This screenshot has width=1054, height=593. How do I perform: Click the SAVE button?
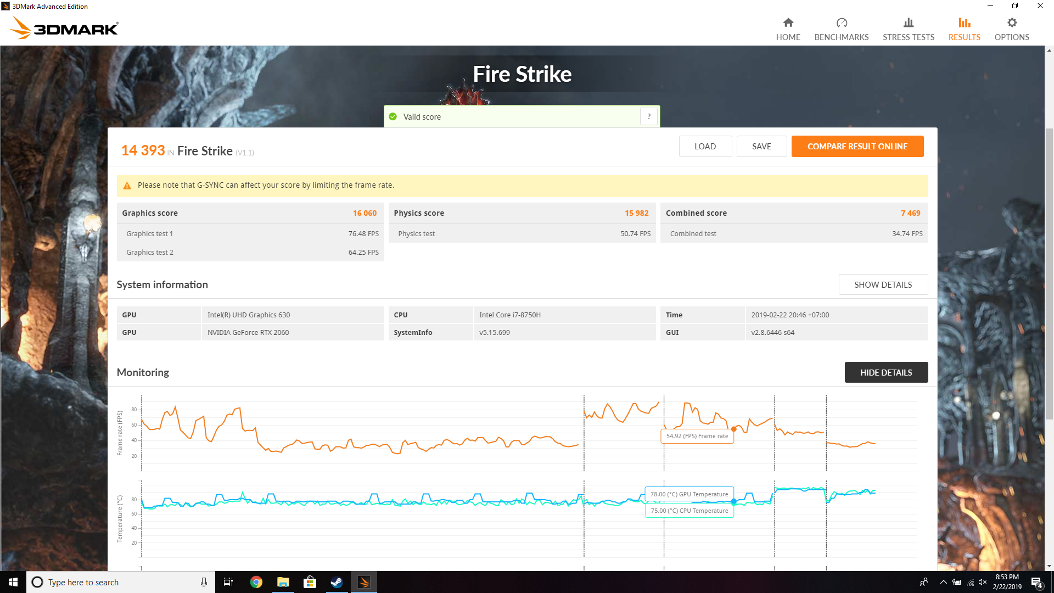coord(761,147)
